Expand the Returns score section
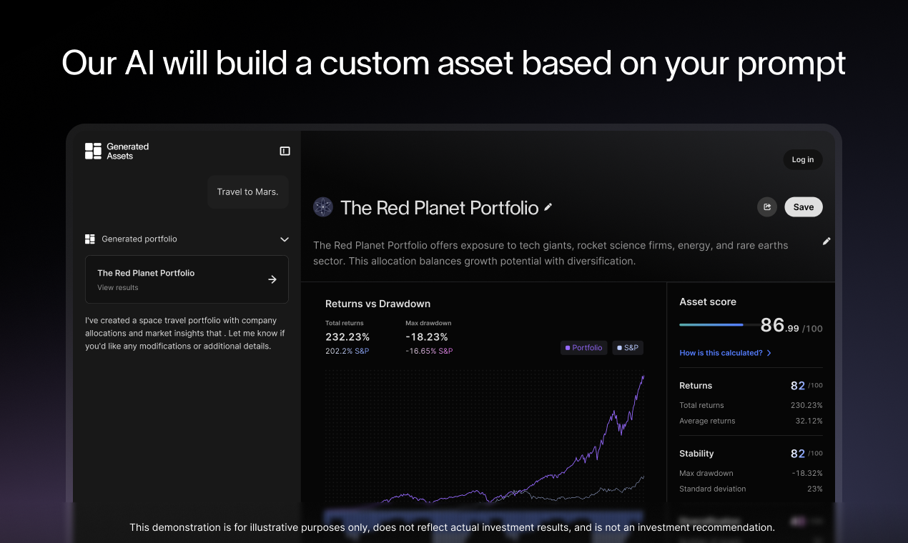This screenshot has width=908, height=543. click(x=751, y=386)
